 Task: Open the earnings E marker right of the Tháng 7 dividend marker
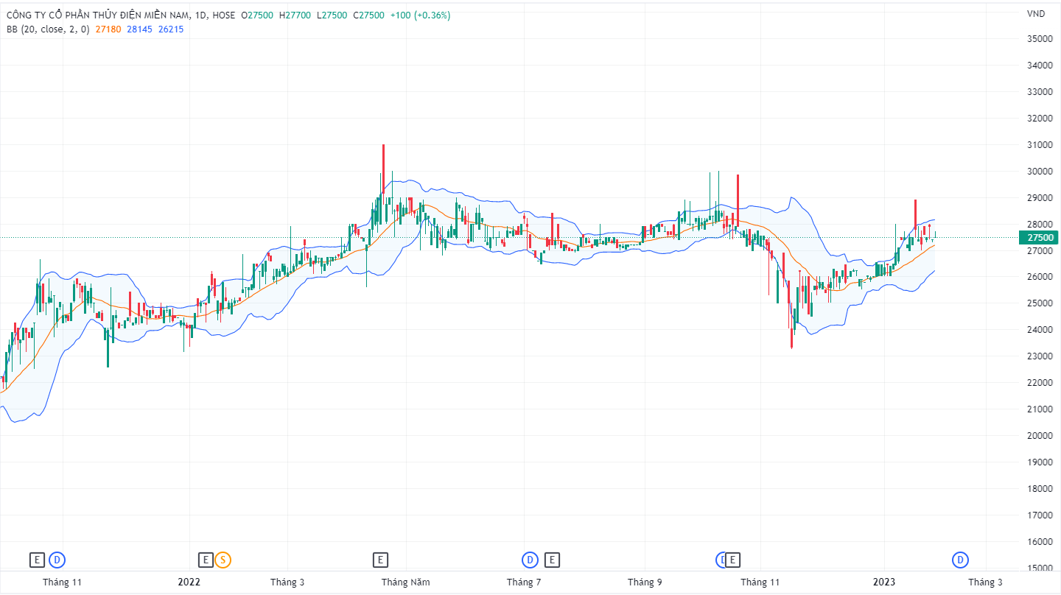(552, 560)
